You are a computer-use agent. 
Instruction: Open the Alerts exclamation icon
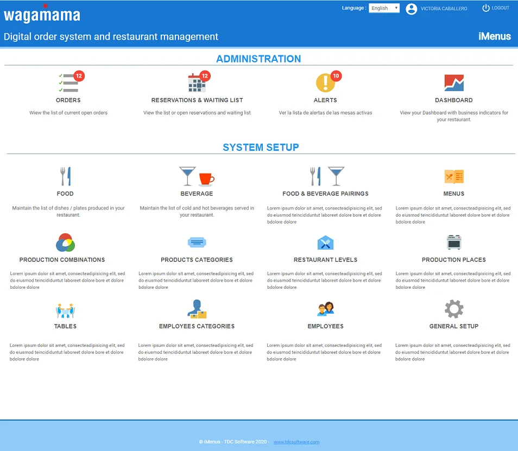(325, 83)
